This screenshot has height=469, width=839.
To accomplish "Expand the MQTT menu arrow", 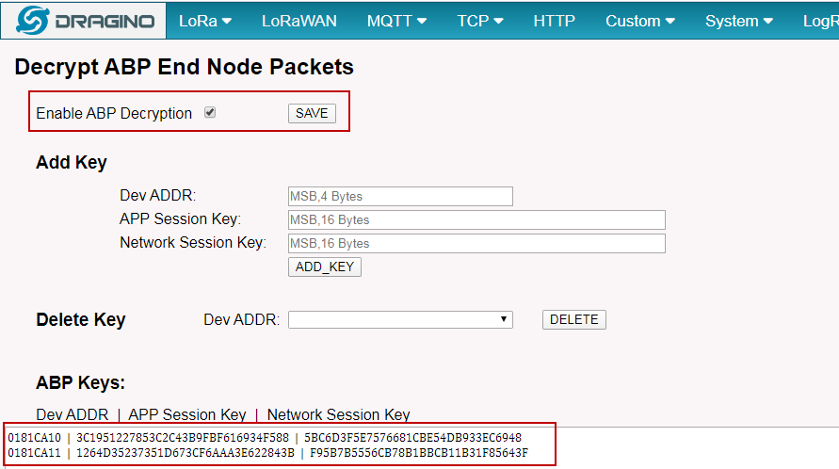I will click(422, 21).
